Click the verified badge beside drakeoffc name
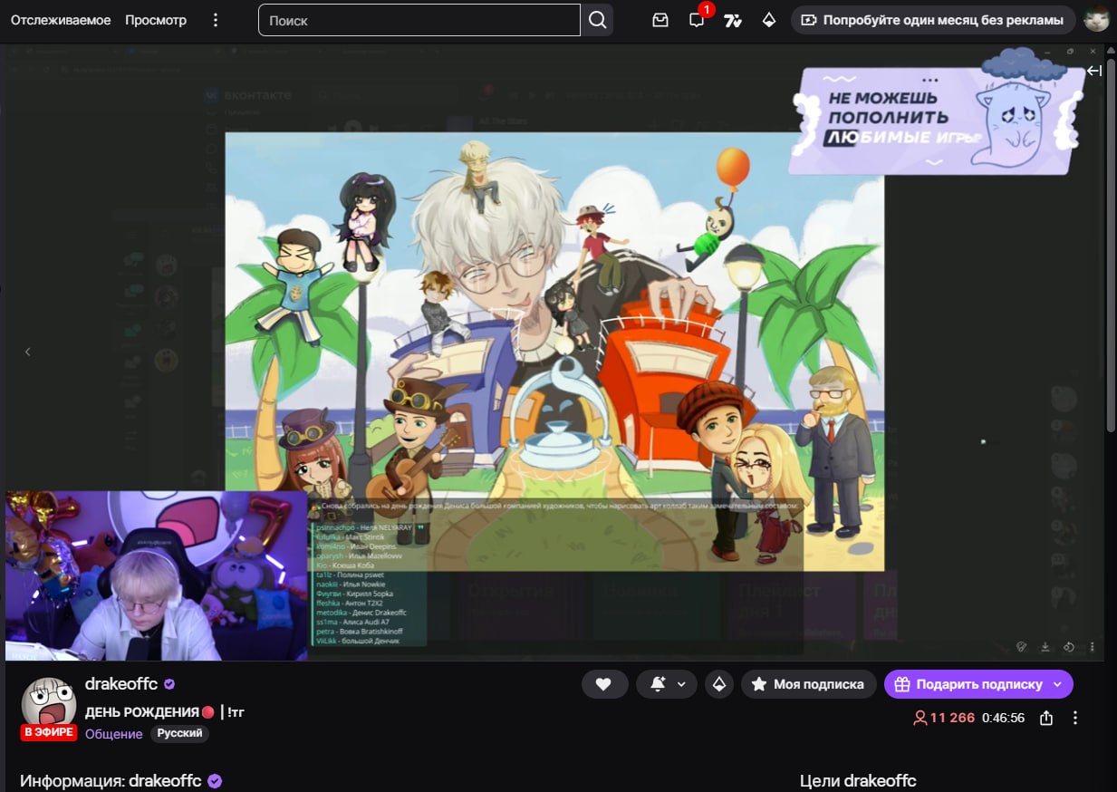 pos(169,684)
